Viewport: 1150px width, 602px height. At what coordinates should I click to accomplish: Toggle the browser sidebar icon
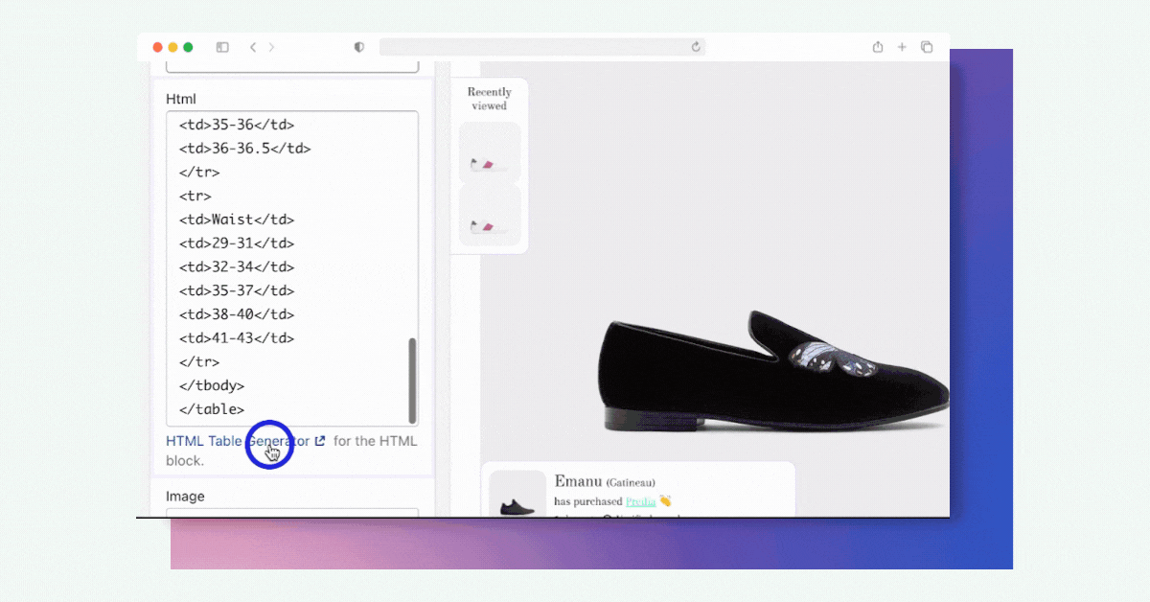[222, 47]
